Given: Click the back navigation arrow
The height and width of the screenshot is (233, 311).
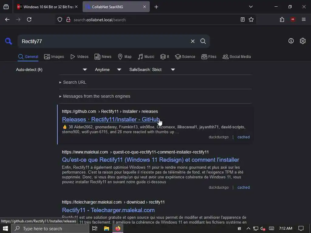Looking at the screenshot, I should point(7,19).
